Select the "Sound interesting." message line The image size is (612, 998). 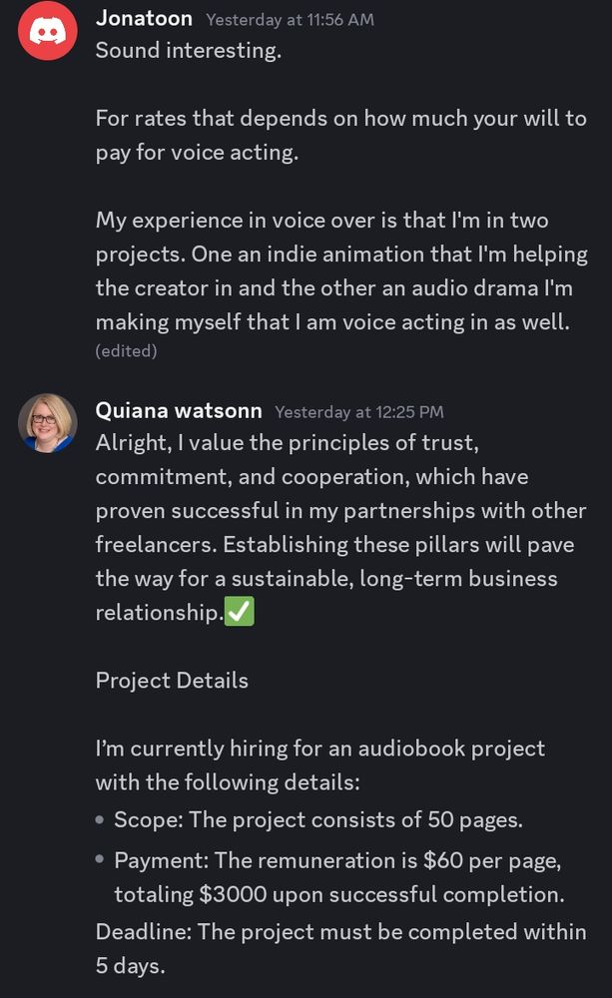(x=189, y=51)
